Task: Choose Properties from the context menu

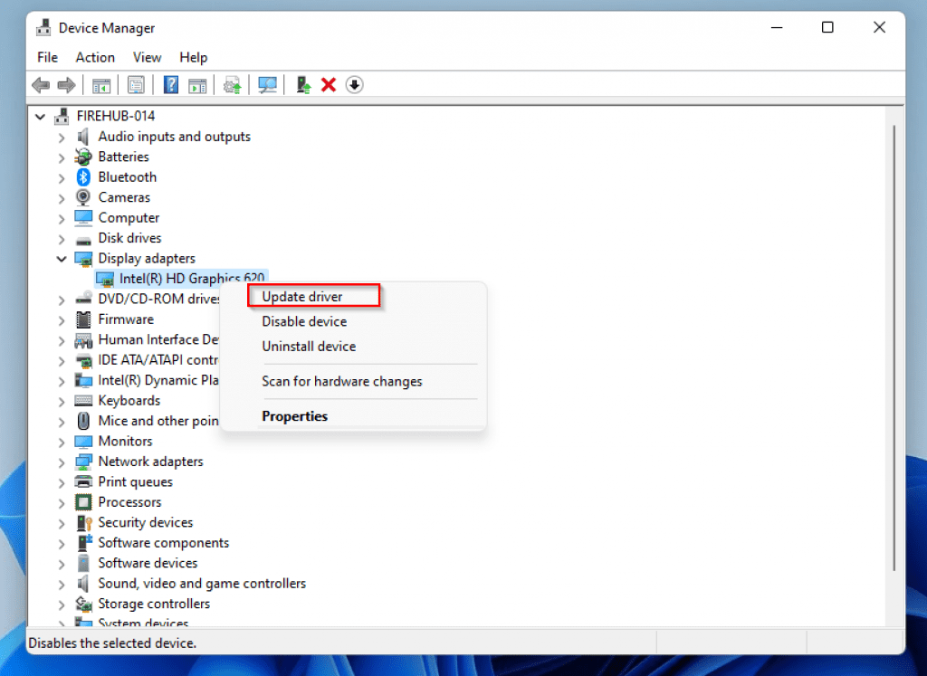Action: 294,416
